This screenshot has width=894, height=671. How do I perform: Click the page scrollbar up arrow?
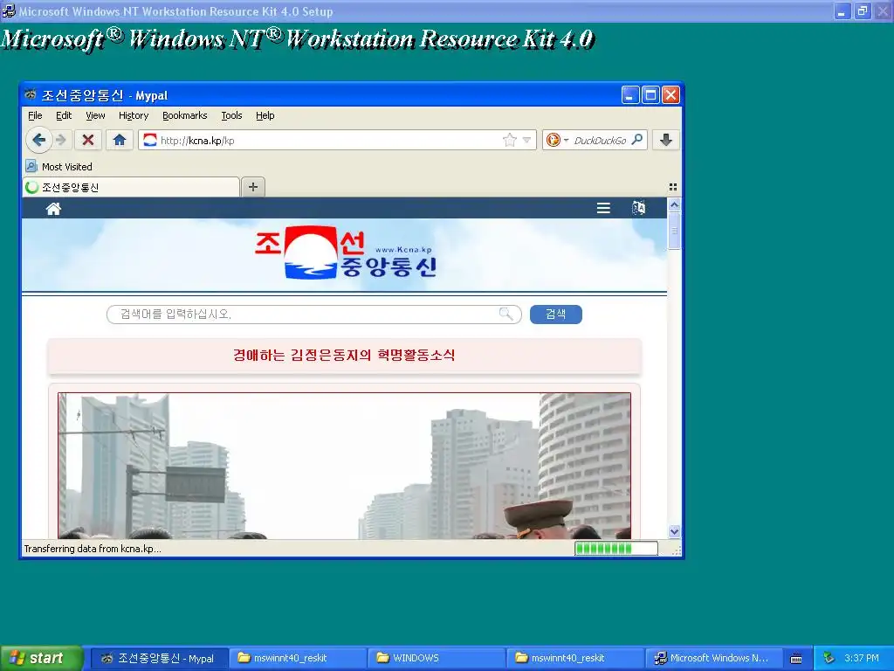(x=674, y=204)
